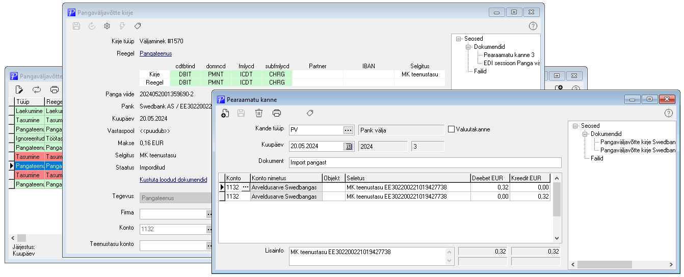Click Kreedit EUR column header
Image resolution: width=684 pixels, height=277 pixels.
point(531,178)
